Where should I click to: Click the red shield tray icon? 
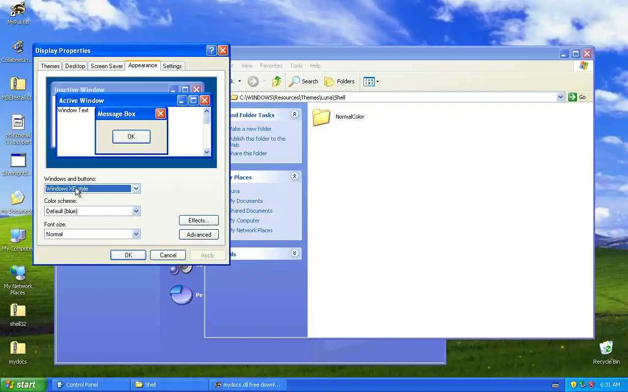click(x=591, y=385)
